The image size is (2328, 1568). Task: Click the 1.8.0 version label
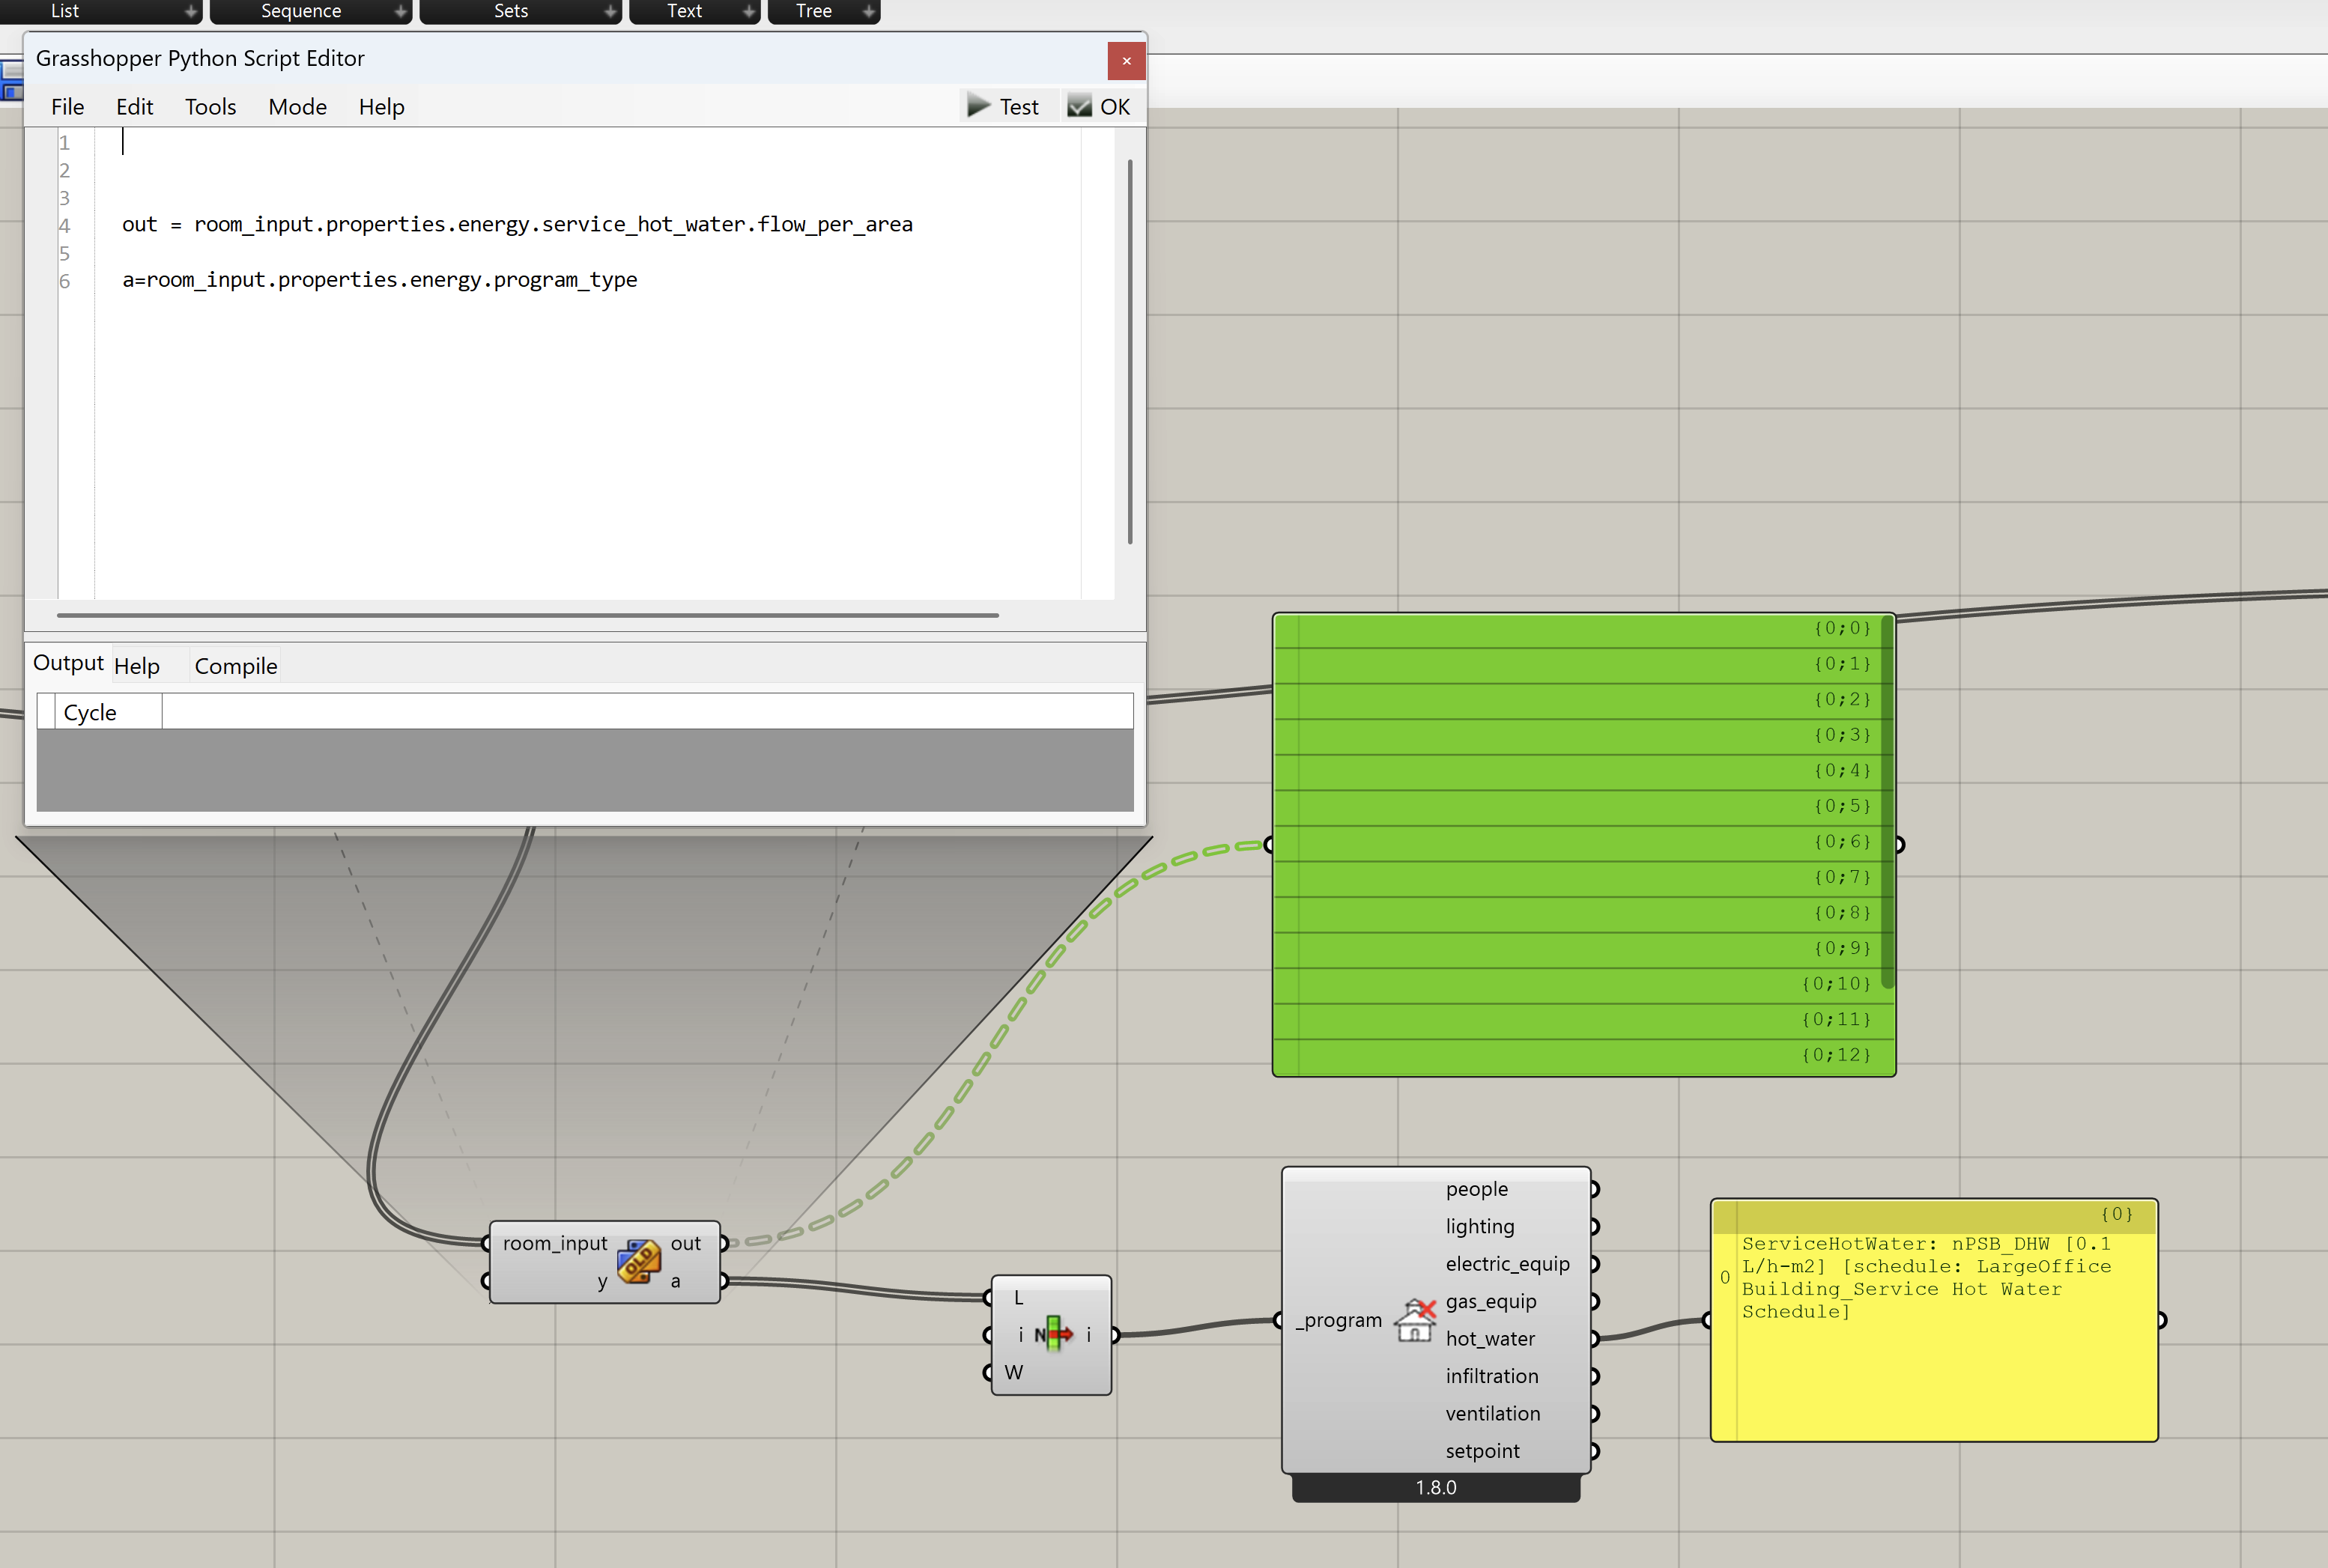1436,1487
